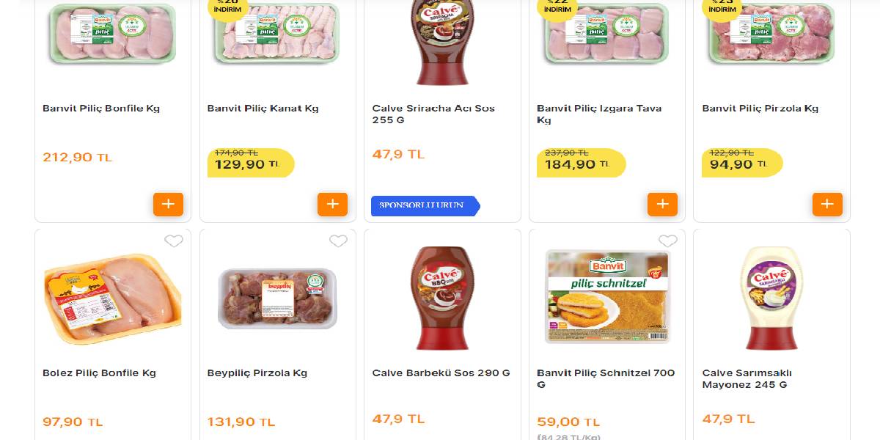
Task: View the Banvit Piliç Schnitzel product image
Action: pyautogui.click(x=607, y=296)
